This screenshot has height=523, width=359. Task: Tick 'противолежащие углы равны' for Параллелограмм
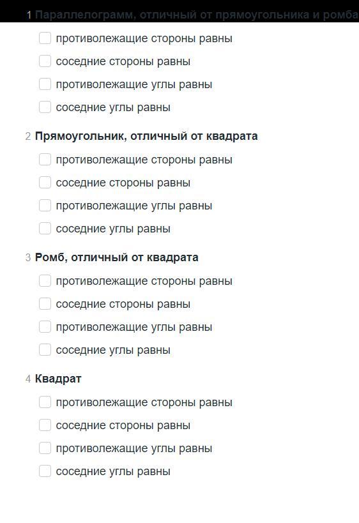tap(45, 84)
